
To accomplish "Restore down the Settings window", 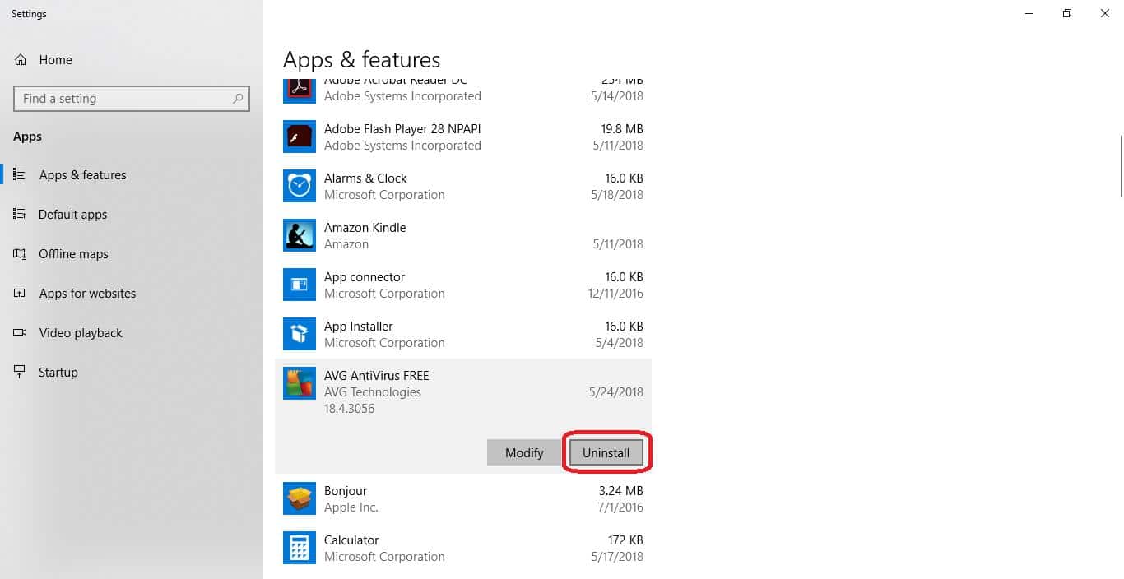I will tap(1067, 13).
